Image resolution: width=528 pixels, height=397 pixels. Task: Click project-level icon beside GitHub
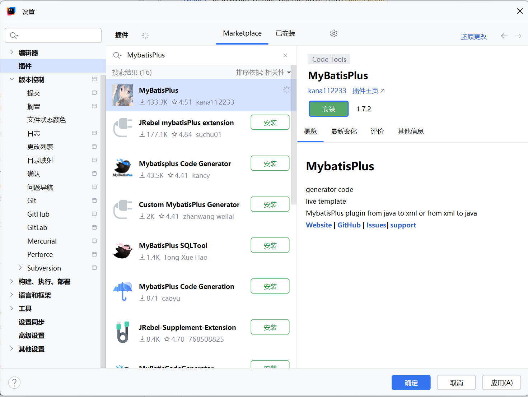pyautogui.click(x=94, y=214)
